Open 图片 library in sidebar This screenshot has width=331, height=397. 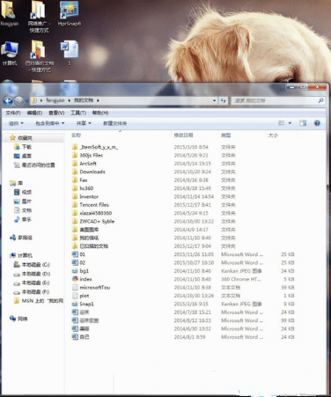pyautogui.click(x=23, y=202)
